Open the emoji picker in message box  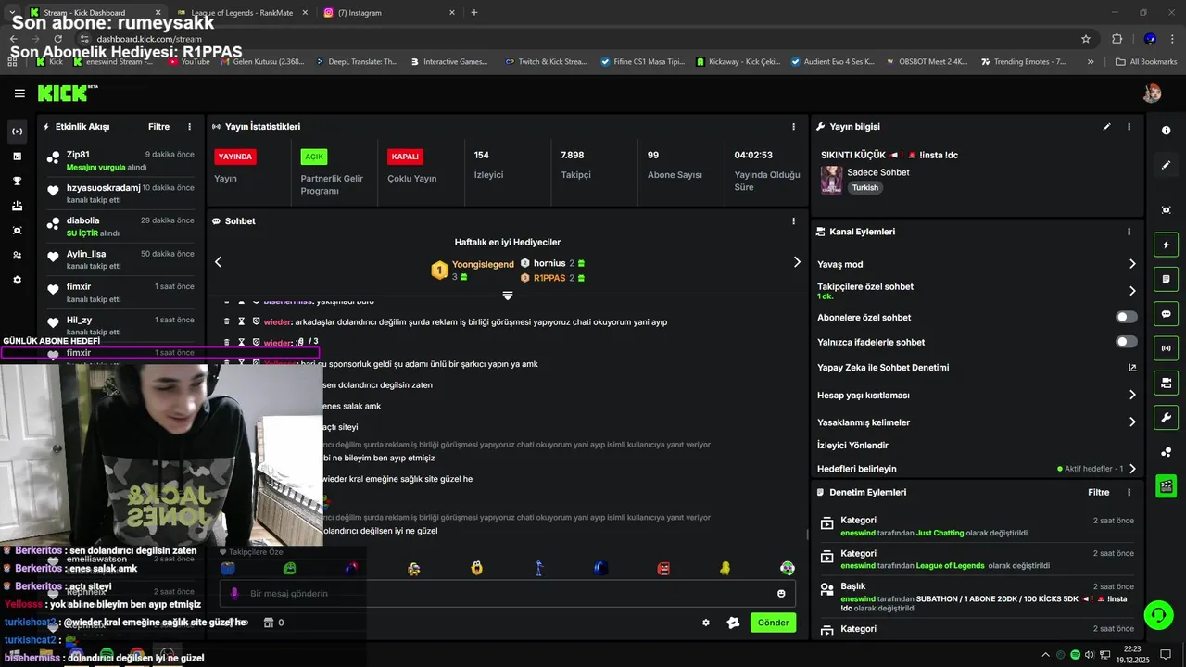[781, 594]
